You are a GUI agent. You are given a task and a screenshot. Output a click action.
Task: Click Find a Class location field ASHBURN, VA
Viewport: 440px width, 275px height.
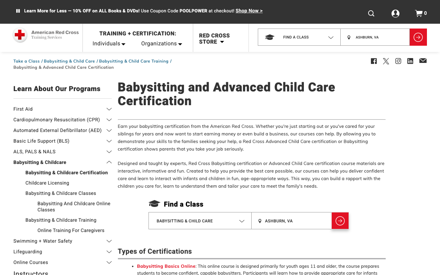(291, 221)
